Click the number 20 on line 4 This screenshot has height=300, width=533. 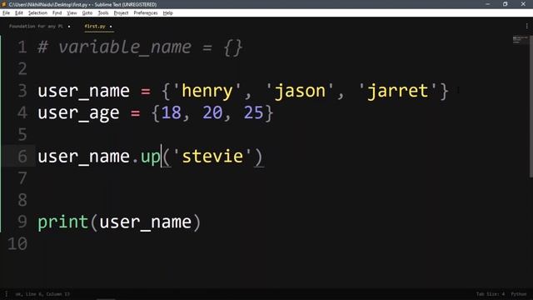(x=212, y=112)
